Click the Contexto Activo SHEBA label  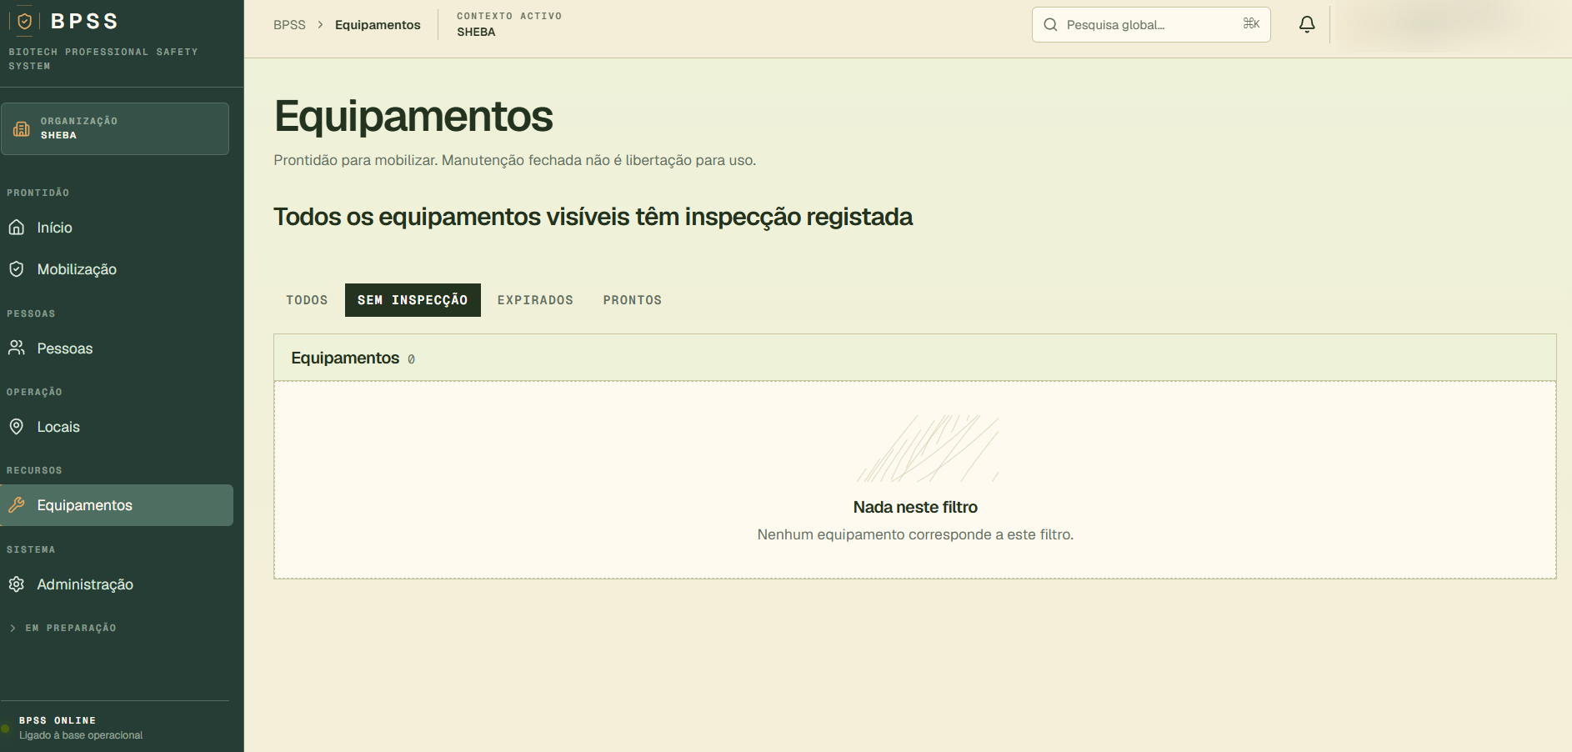point(509,24)
